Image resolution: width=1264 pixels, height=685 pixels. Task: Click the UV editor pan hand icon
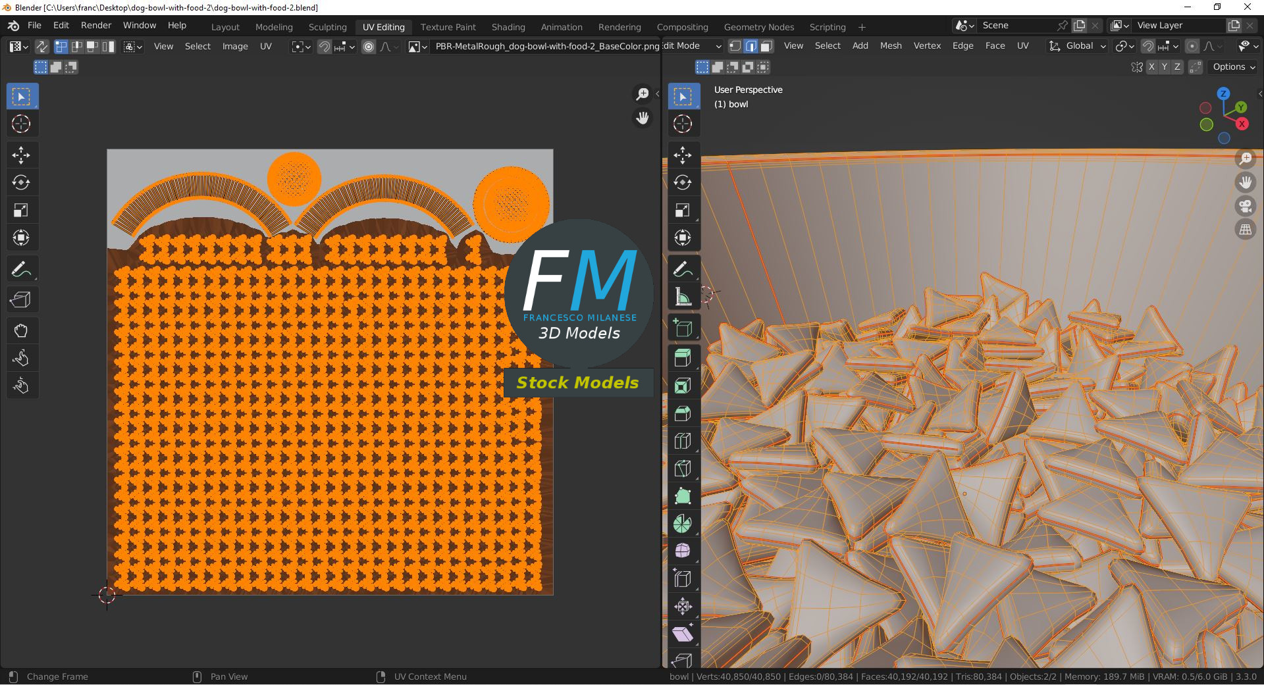pos(643,118)
